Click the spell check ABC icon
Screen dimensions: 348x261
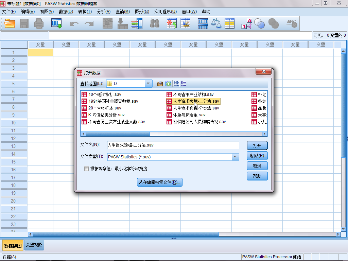pos(292,23)
